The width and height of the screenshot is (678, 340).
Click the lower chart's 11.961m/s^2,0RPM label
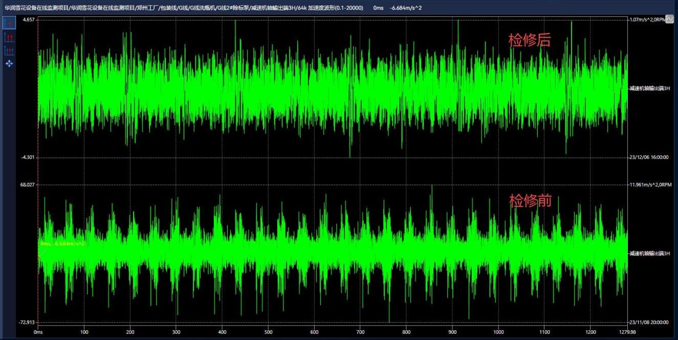pyautogui.click(x=650, y=185)
